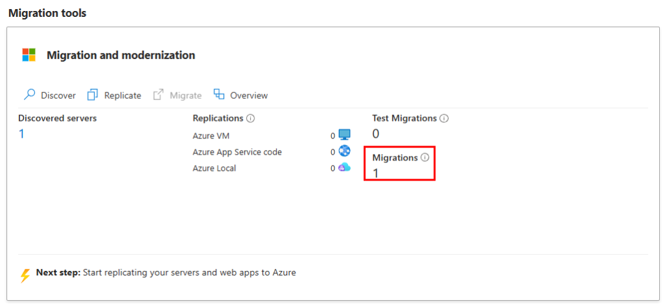Click the Azure VM row label

(x=211, y=136)
